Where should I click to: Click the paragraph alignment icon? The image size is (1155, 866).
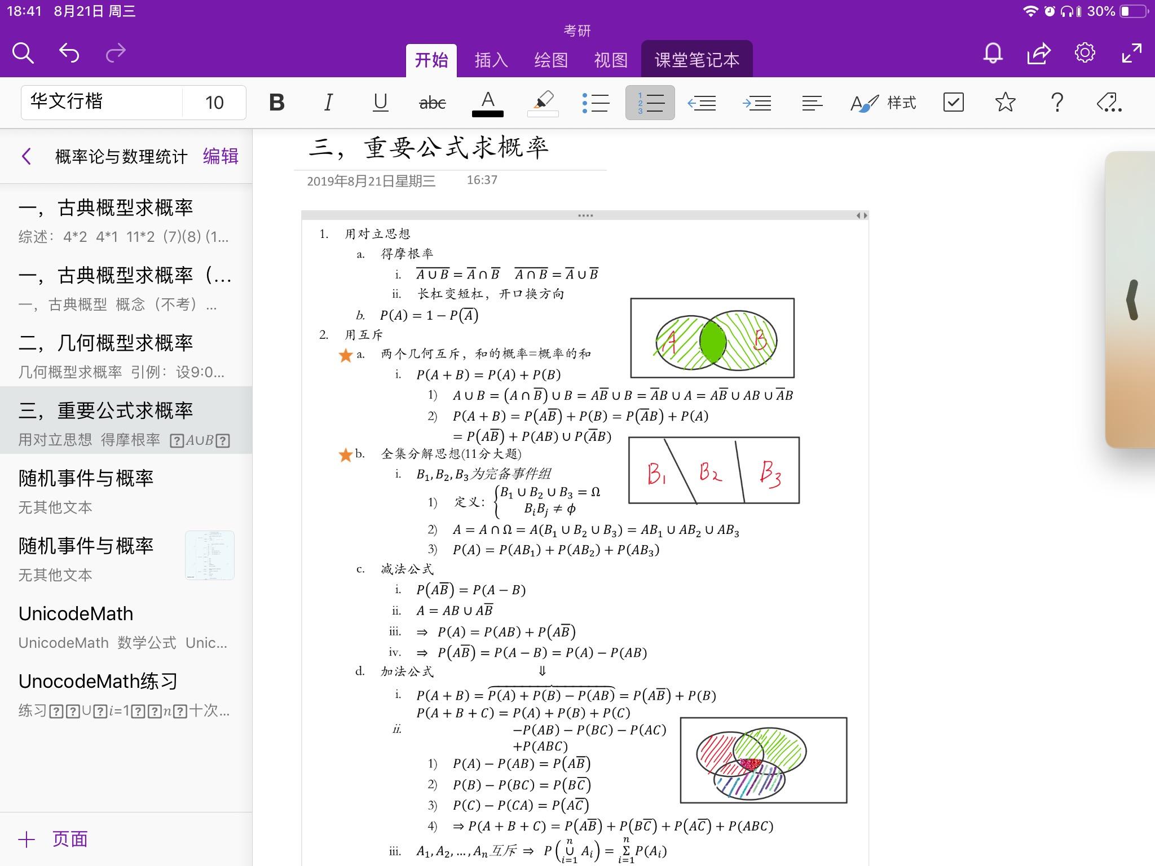812,102
